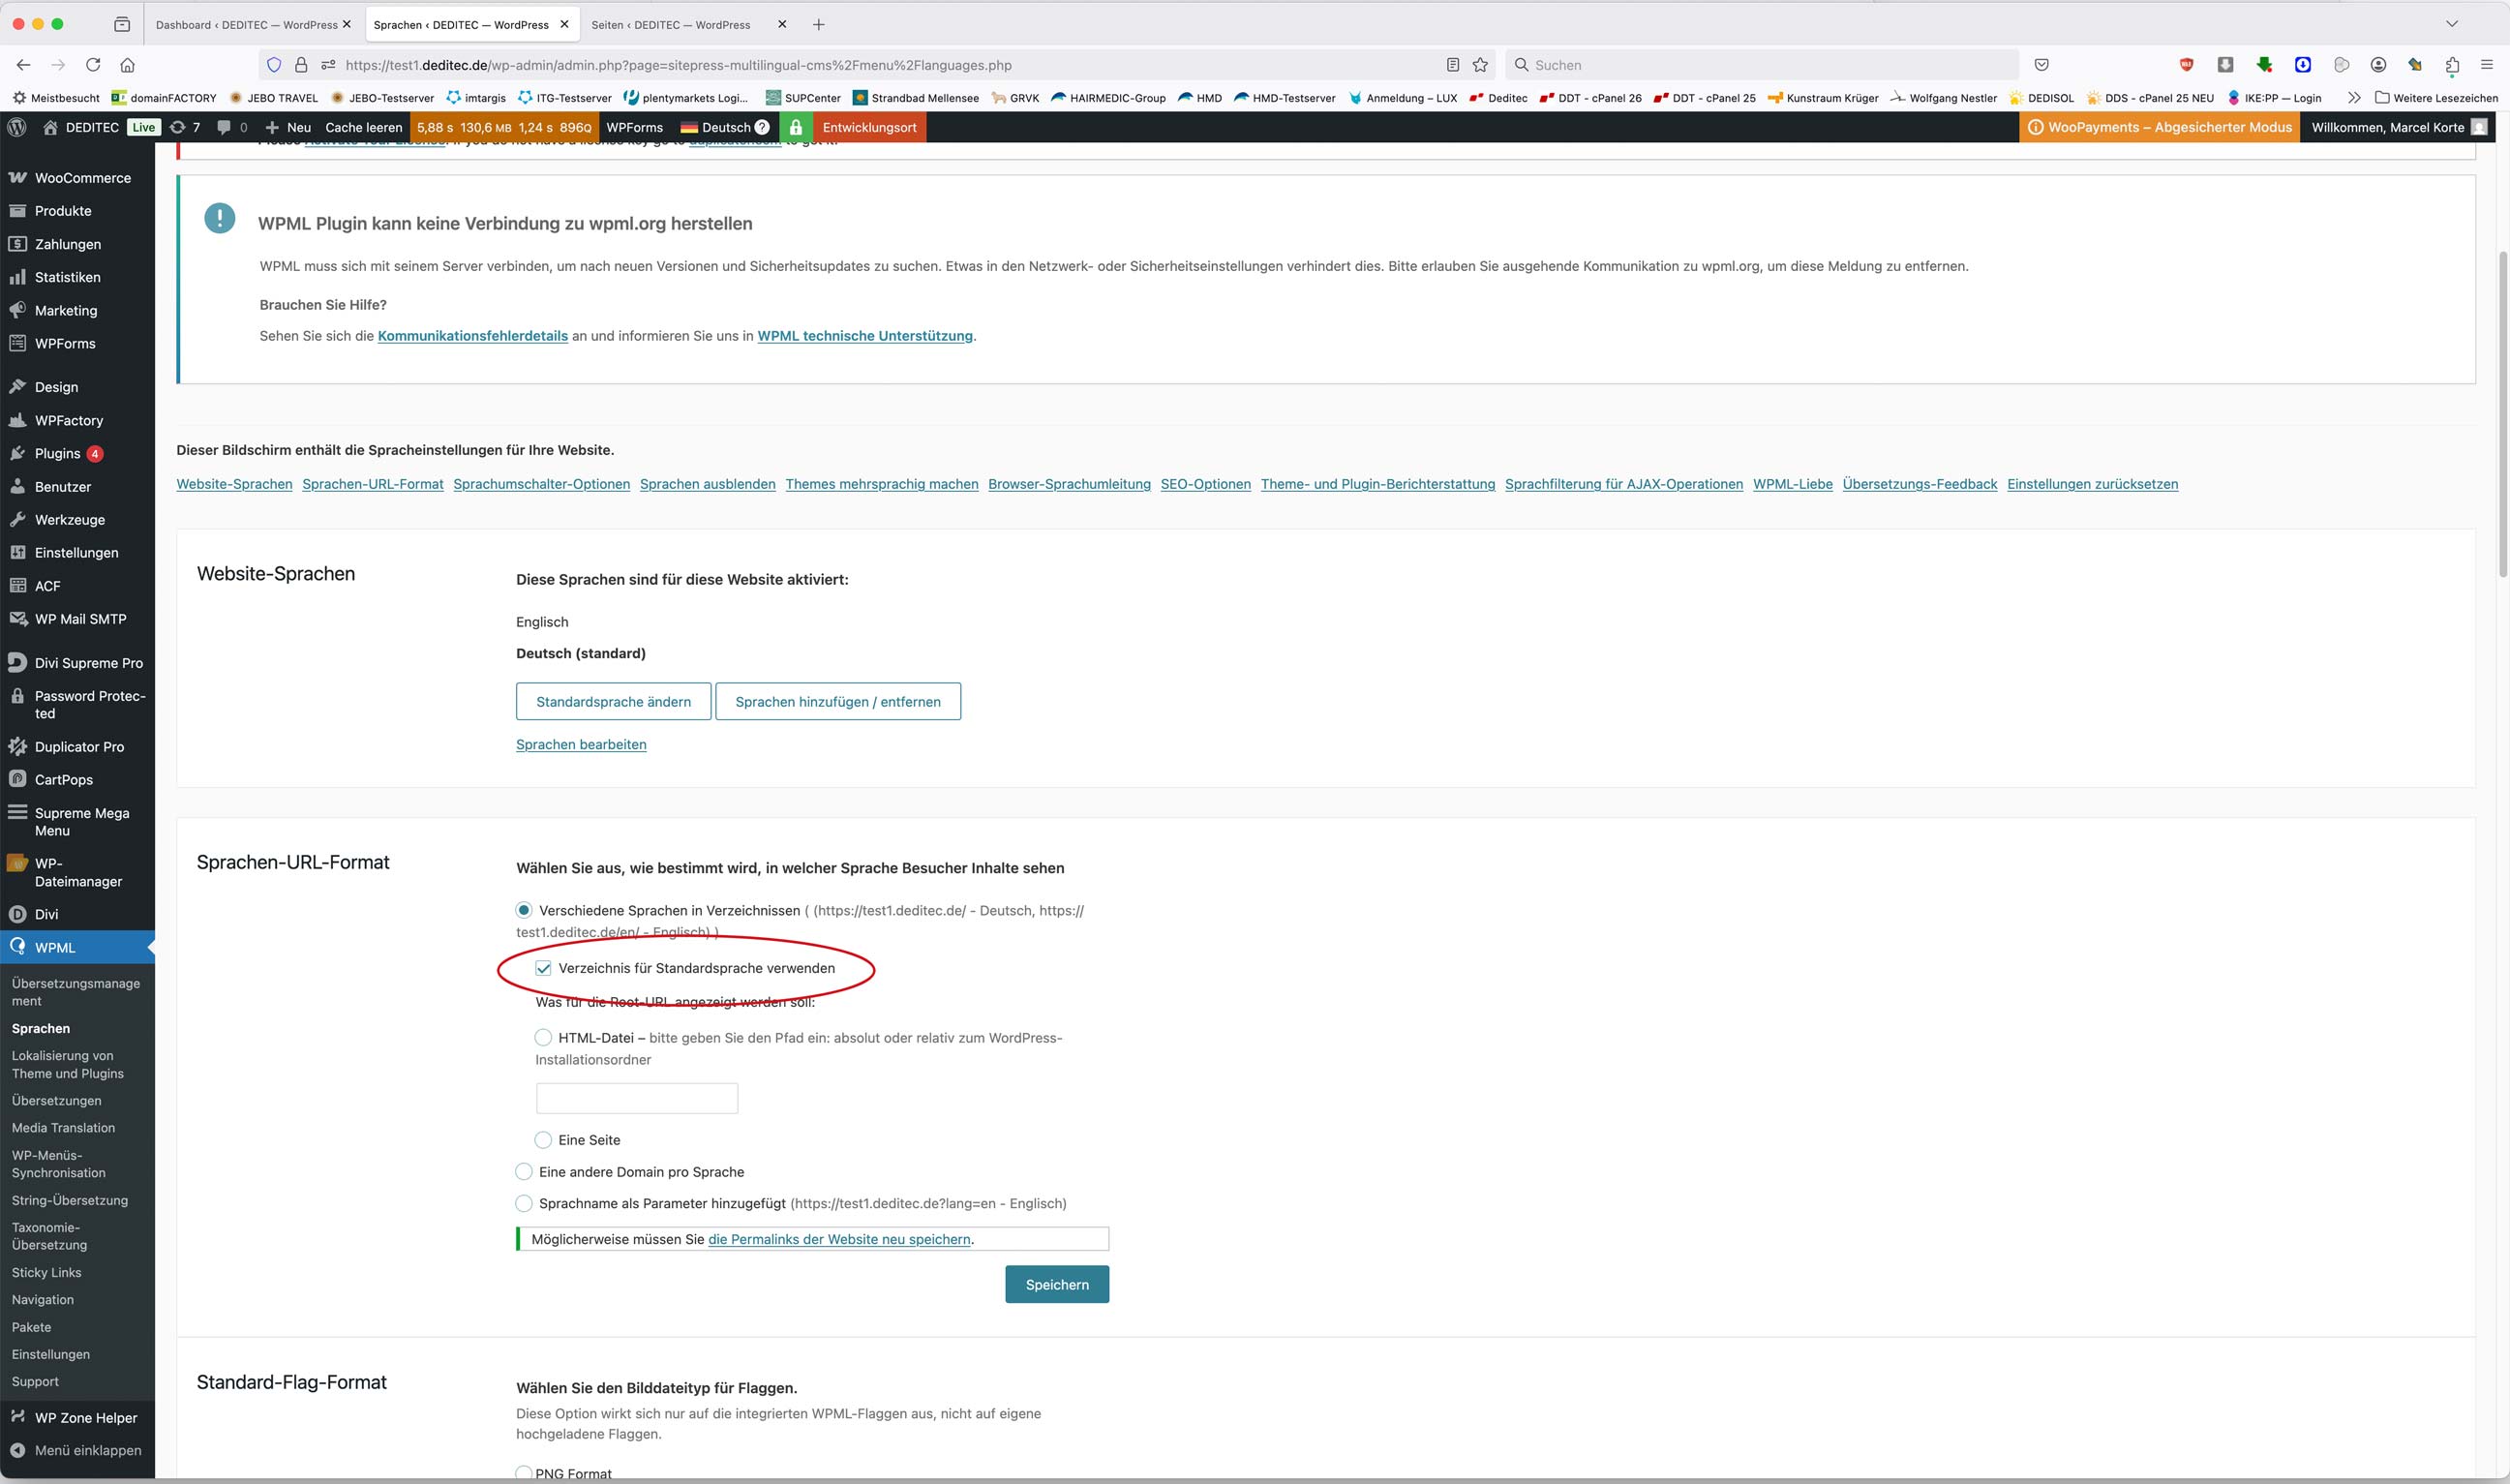Viewport: 2510px width, 1484px height.
Task: Open Duplicator Pro in sidebar
Action: [77, 747]
